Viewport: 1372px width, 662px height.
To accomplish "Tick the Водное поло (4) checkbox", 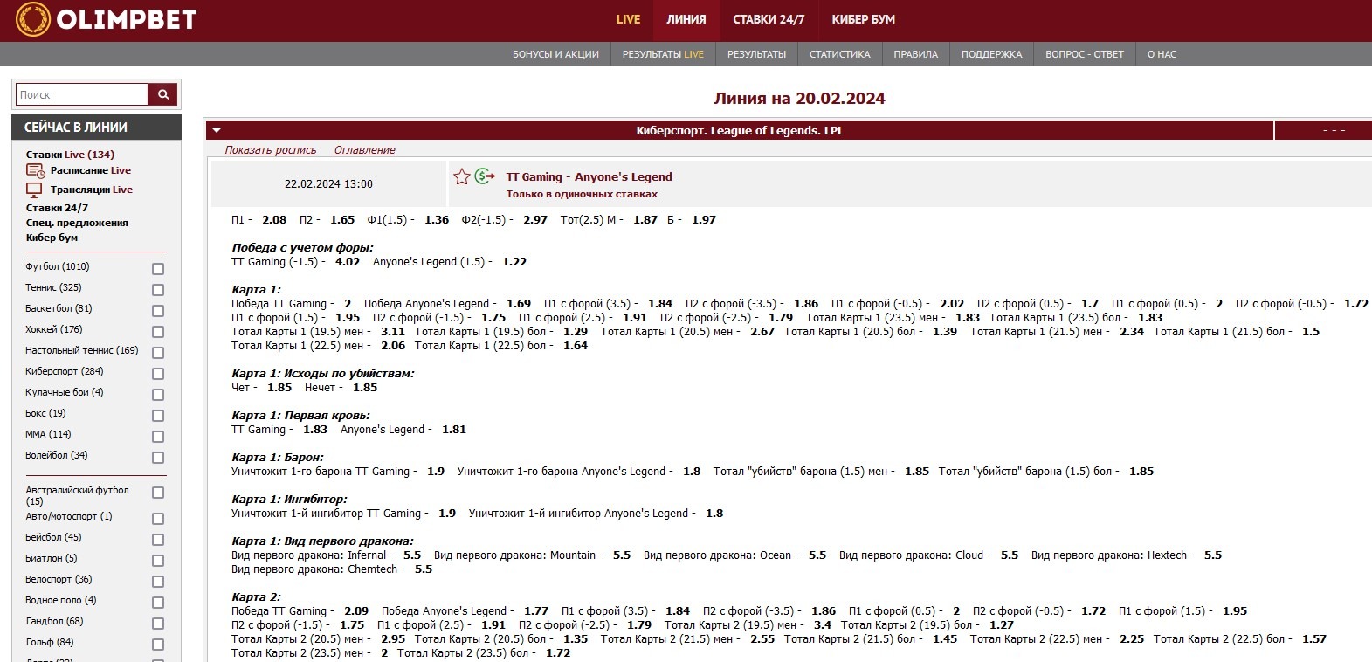I will (158, 603).
